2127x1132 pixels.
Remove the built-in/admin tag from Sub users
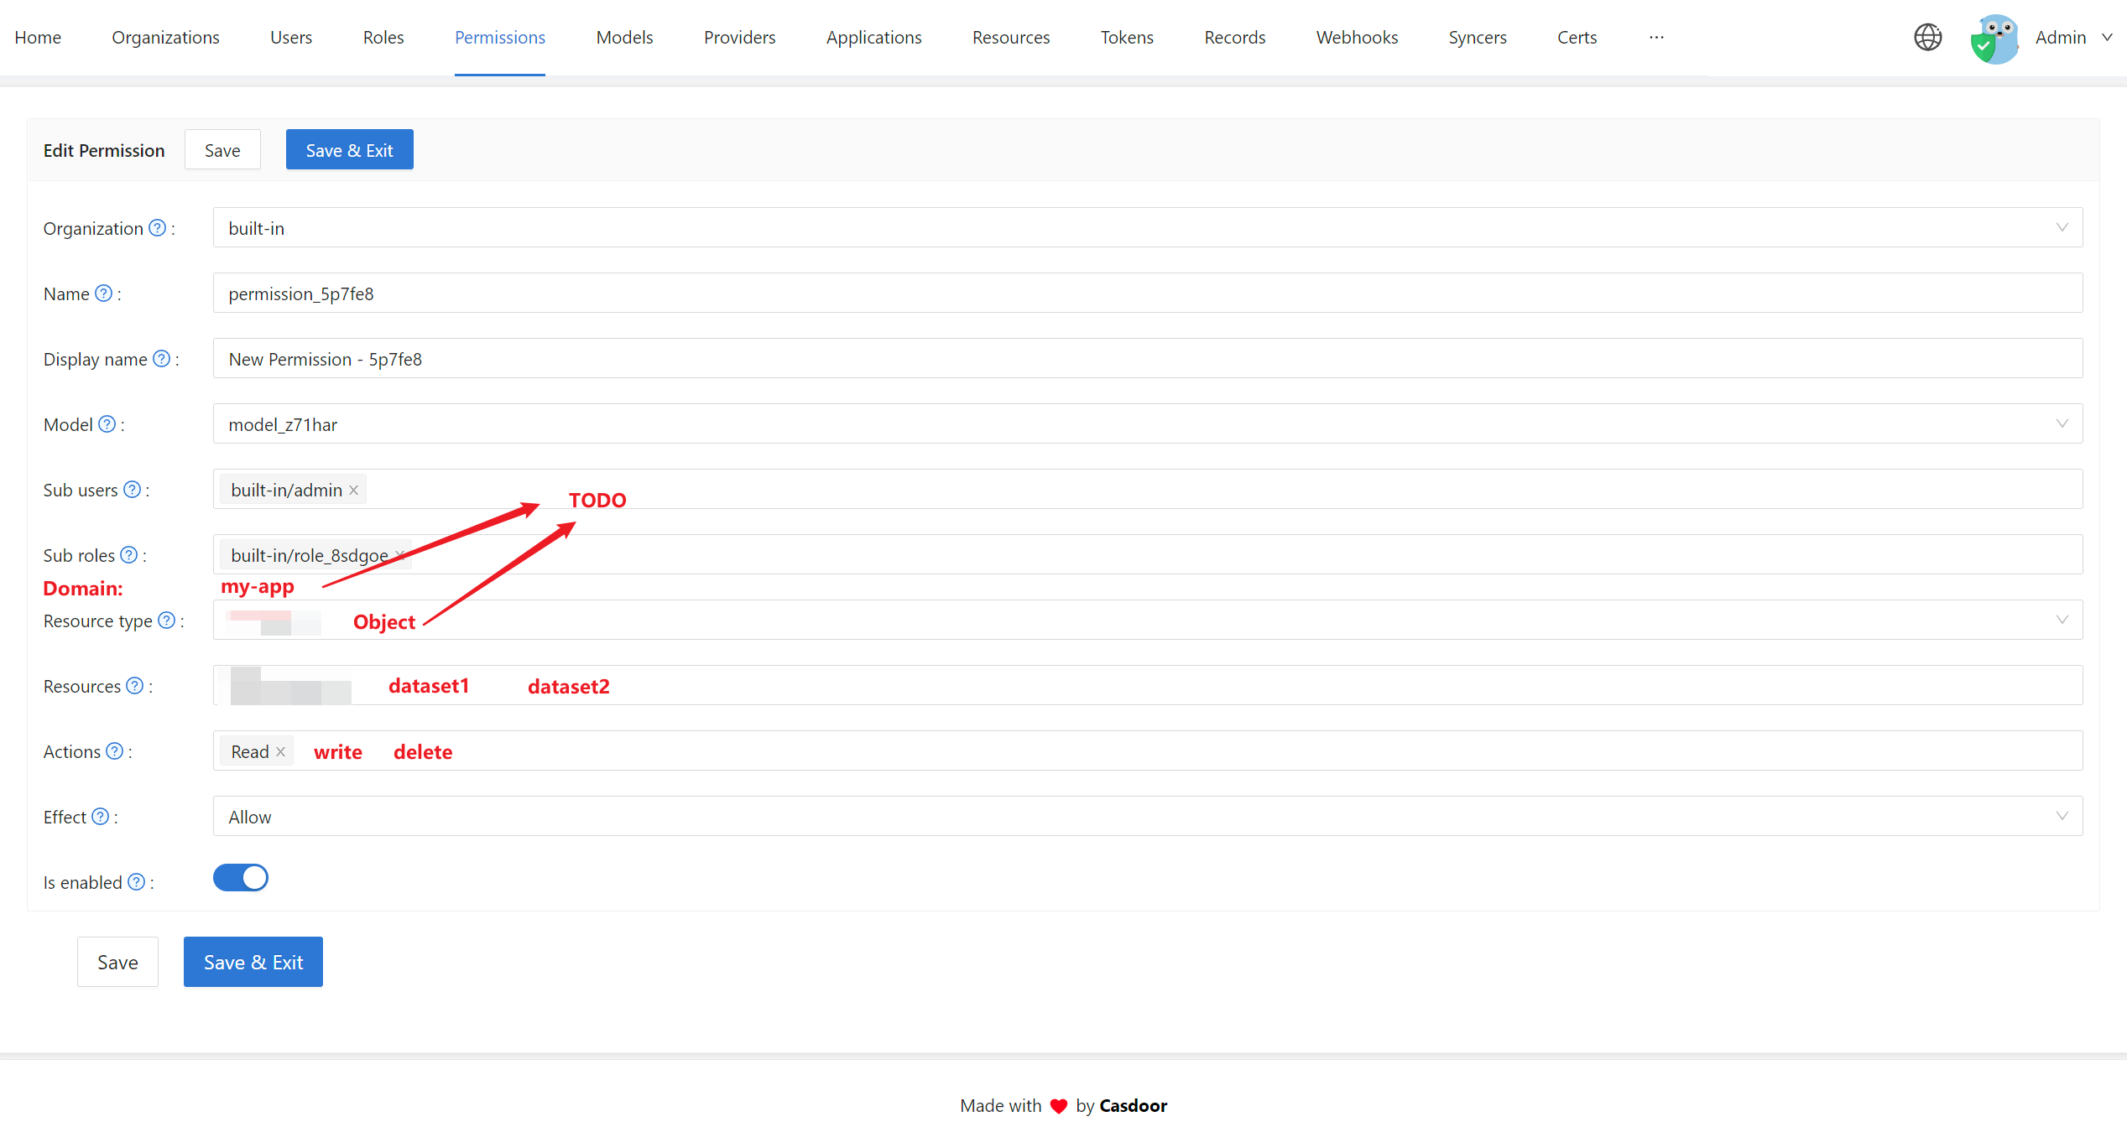click(354, 491)
